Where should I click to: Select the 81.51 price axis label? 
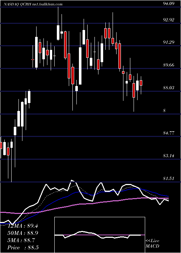pyautogui.click(x=169, y=178)
